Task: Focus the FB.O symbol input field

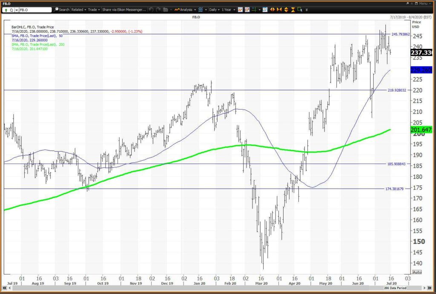Action: [x=35, y=10]
